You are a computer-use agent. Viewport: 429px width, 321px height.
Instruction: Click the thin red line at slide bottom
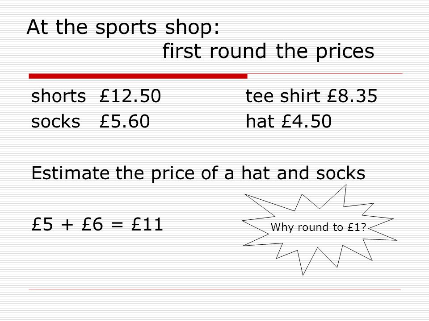pos(215,289)
